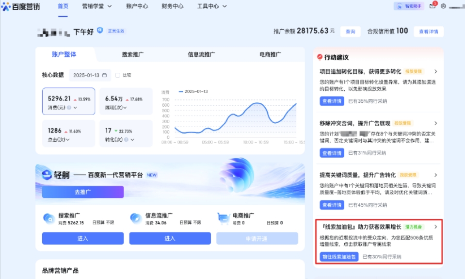
Task: Open the 展现(次) metric dropdown arrow
Action: coord(125,108)
